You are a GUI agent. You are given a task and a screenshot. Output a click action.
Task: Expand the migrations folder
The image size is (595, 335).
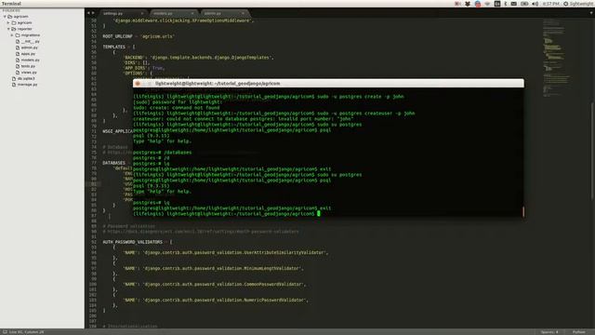point(12,35)
